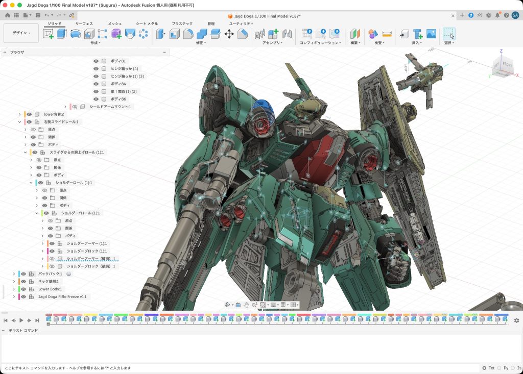Jump to timeline start

pyautogui.click(x=6, y=320)
